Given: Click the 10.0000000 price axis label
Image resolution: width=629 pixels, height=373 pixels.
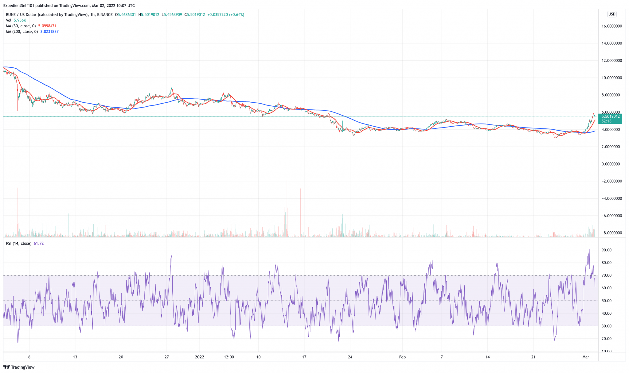Looking at the screenshot, I should tap(611, 78).
